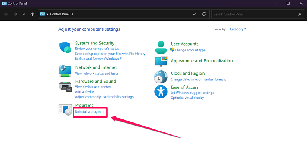Open the Network and Internet globe icon

[65, 70]
